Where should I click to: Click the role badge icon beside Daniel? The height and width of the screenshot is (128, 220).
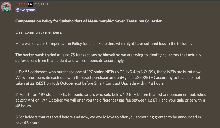point(30,4)
